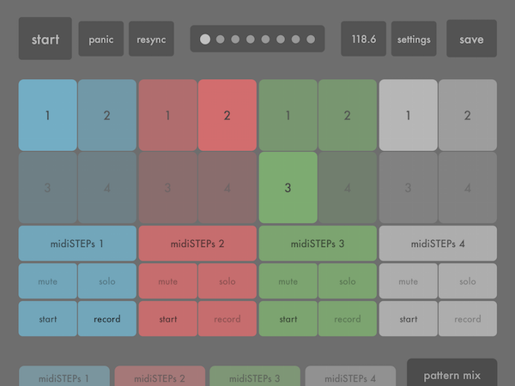Save the current session
This screenshot has width=515, height=386.
coord(471,39)
